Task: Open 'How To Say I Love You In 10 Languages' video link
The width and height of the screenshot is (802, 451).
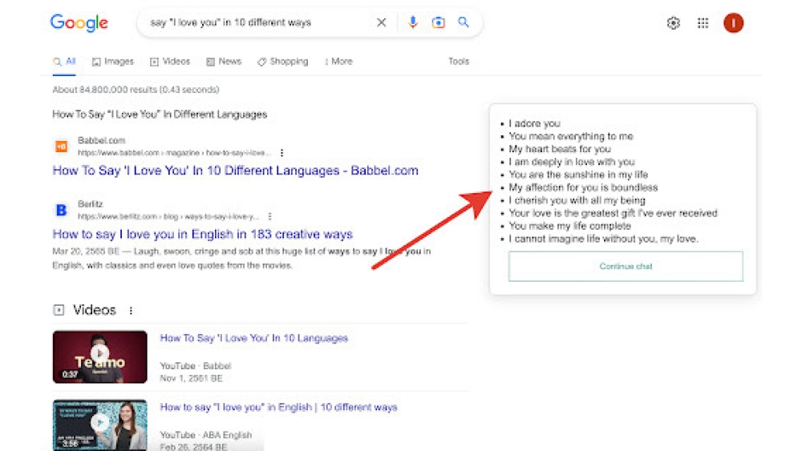Action: [253, 338]
